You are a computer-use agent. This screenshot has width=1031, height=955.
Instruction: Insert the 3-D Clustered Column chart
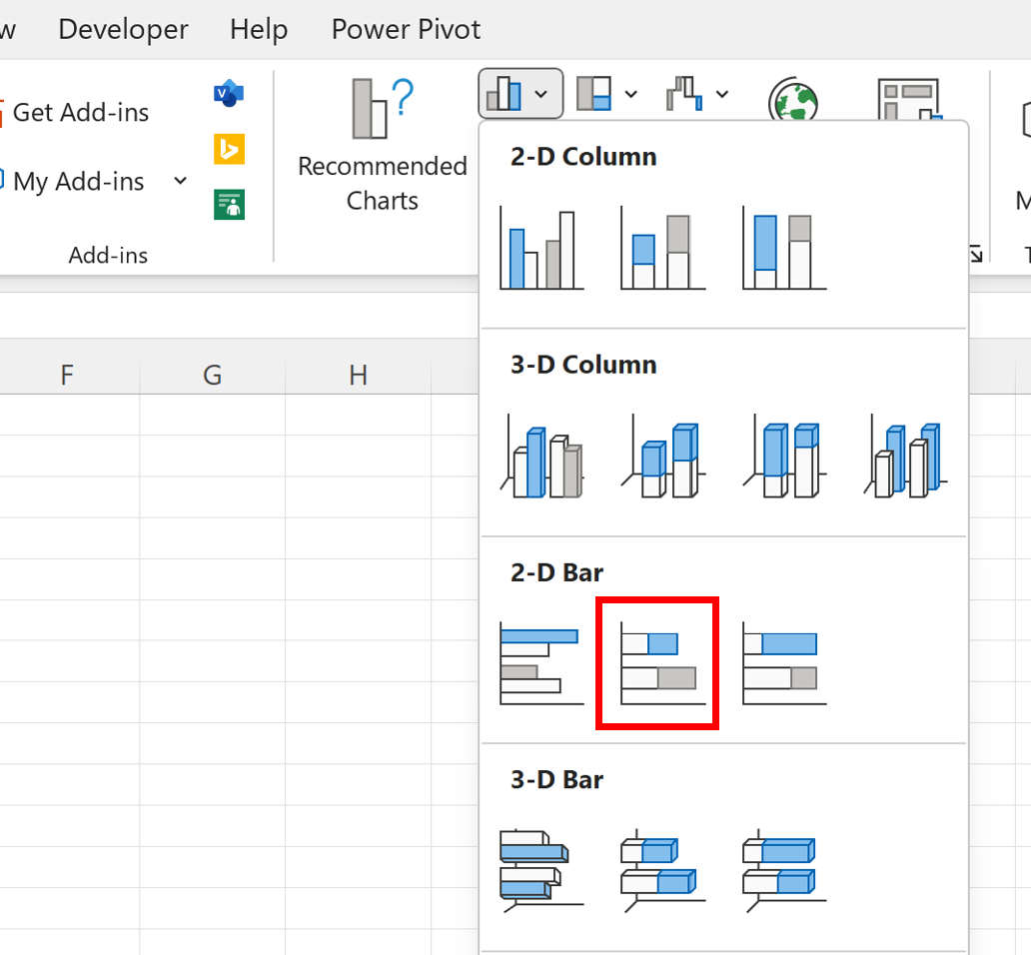coord(541,458)
